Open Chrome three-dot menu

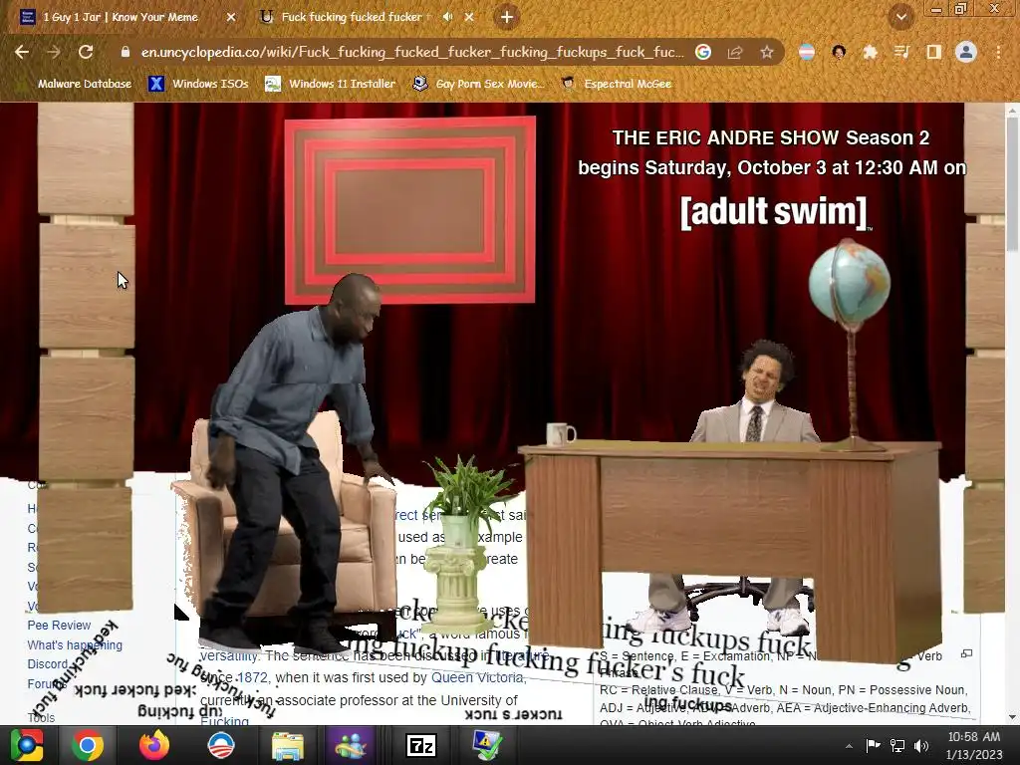998,52
